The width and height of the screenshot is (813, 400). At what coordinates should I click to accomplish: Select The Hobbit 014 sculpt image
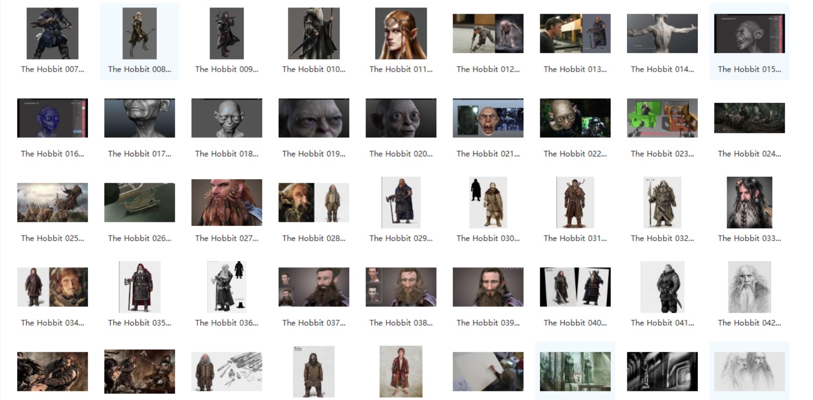pyautogui.click(x=662, y=33)
